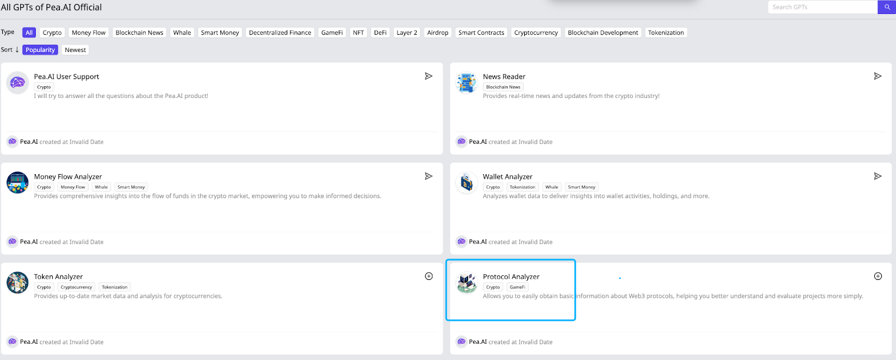This screenshot has width=896, height=360.
Task: Click into the Search GPTs field
Action: point(822,7)
